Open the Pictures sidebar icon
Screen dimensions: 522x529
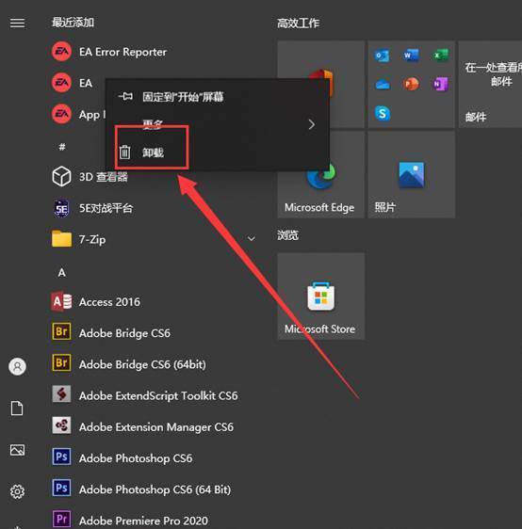pos(17,450)
